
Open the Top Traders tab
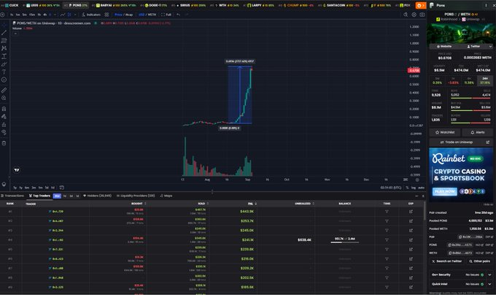click(x=39, y=196)
